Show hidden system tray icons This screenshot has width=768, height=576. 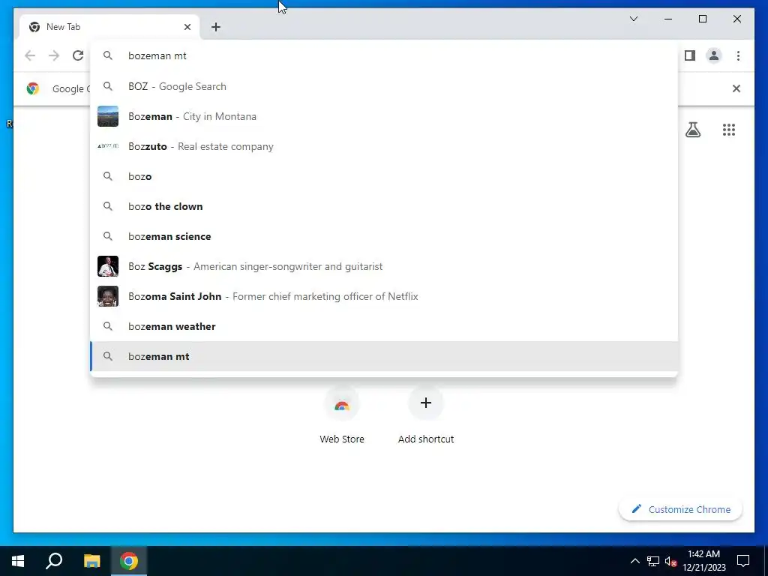point(634,561)
